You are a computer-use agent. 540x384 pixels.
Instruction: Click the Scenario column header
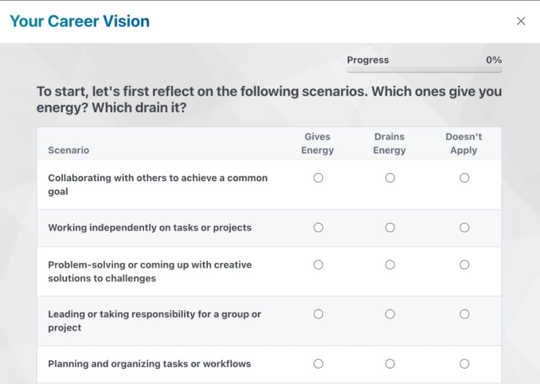(x=69, y=150)
